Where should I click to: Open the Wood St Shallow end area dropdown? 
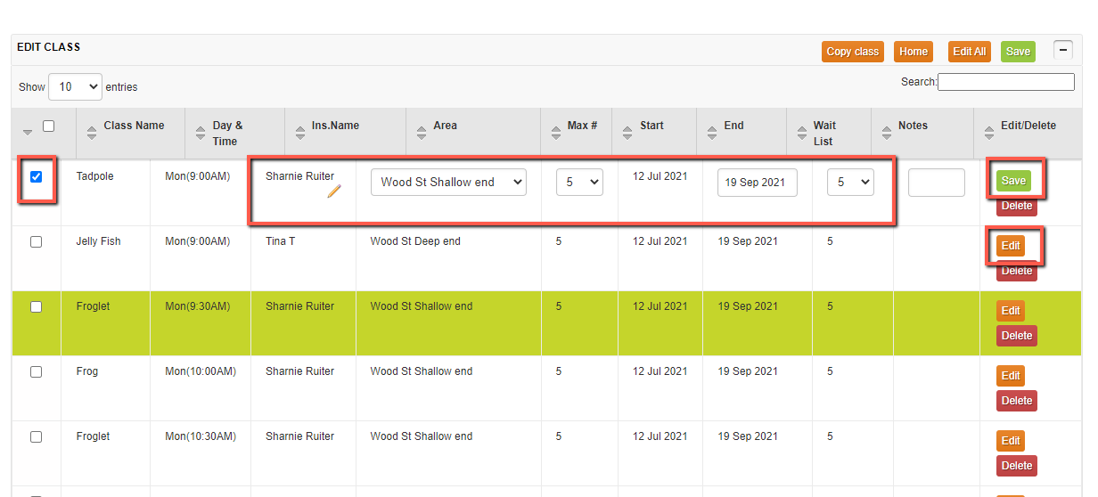point(448,182)
